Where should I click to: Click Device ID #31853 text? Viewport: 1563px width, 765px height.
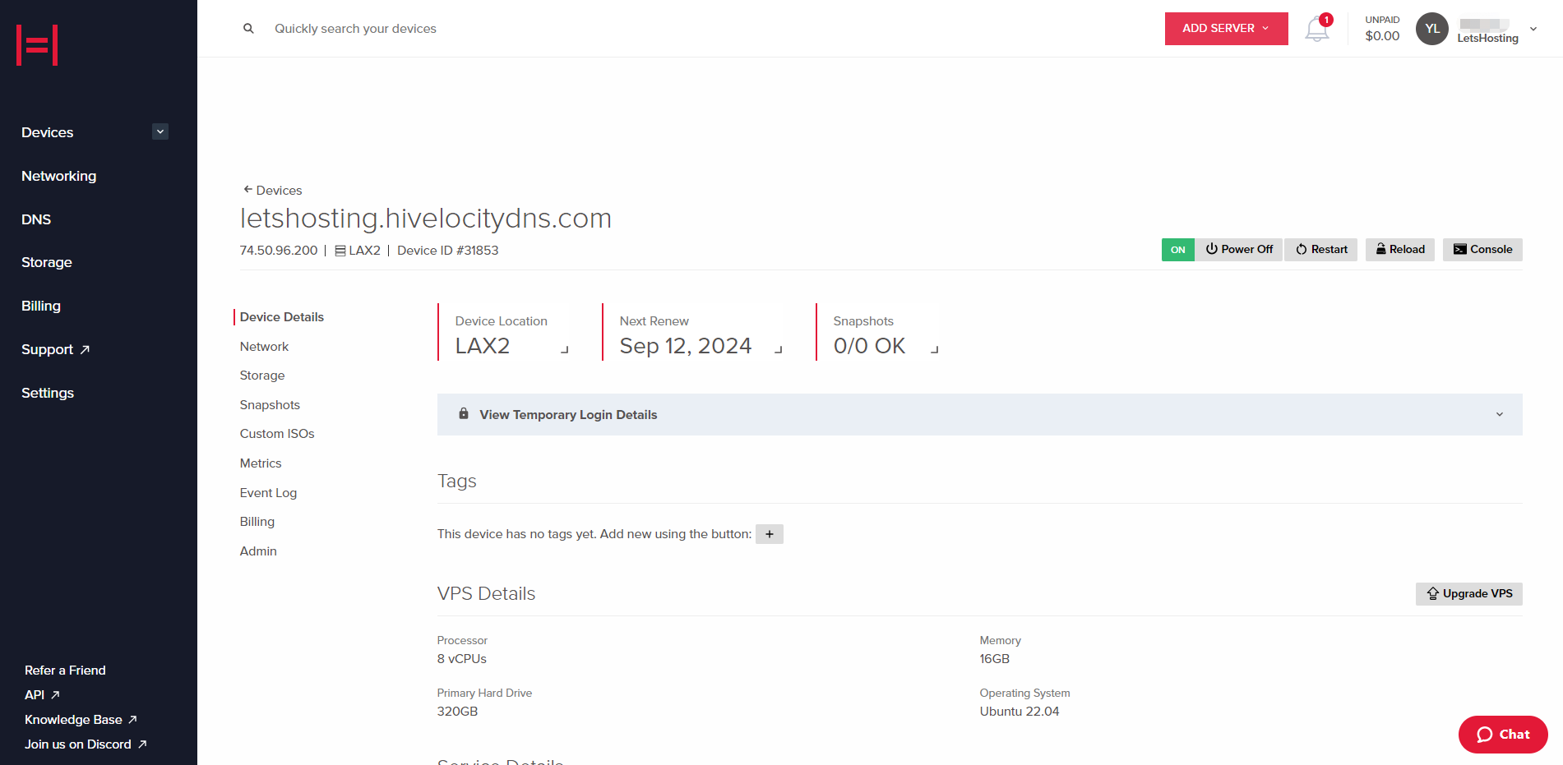[x=448, y=251]
